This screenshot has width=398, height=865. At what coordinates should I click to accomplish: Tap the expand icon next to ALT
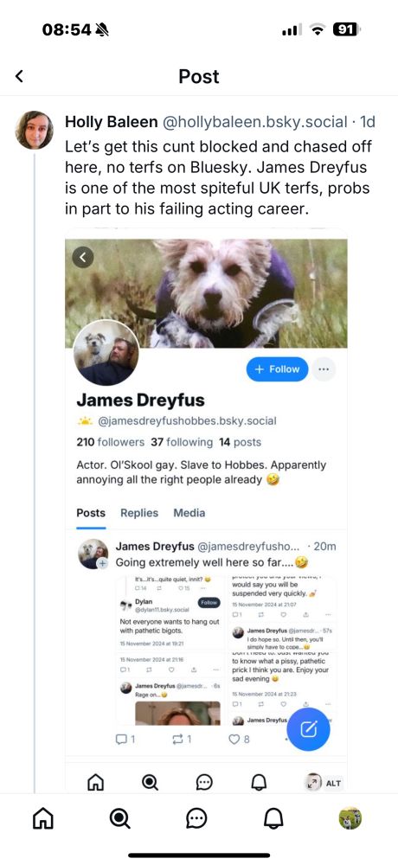313,783
